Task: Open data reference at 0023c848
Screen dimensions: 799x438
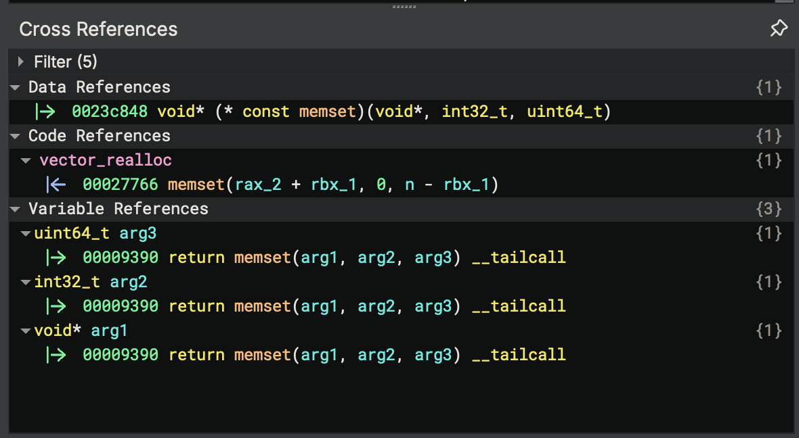Action: click(x=401, y=112)
